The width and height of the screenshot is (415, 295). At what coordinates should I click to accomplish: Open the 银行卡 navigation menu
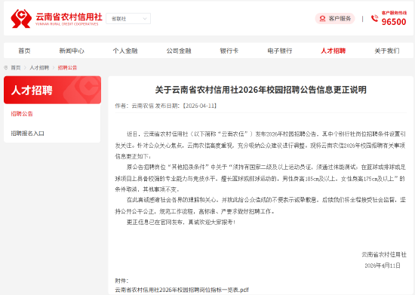(x=229, y=51)
